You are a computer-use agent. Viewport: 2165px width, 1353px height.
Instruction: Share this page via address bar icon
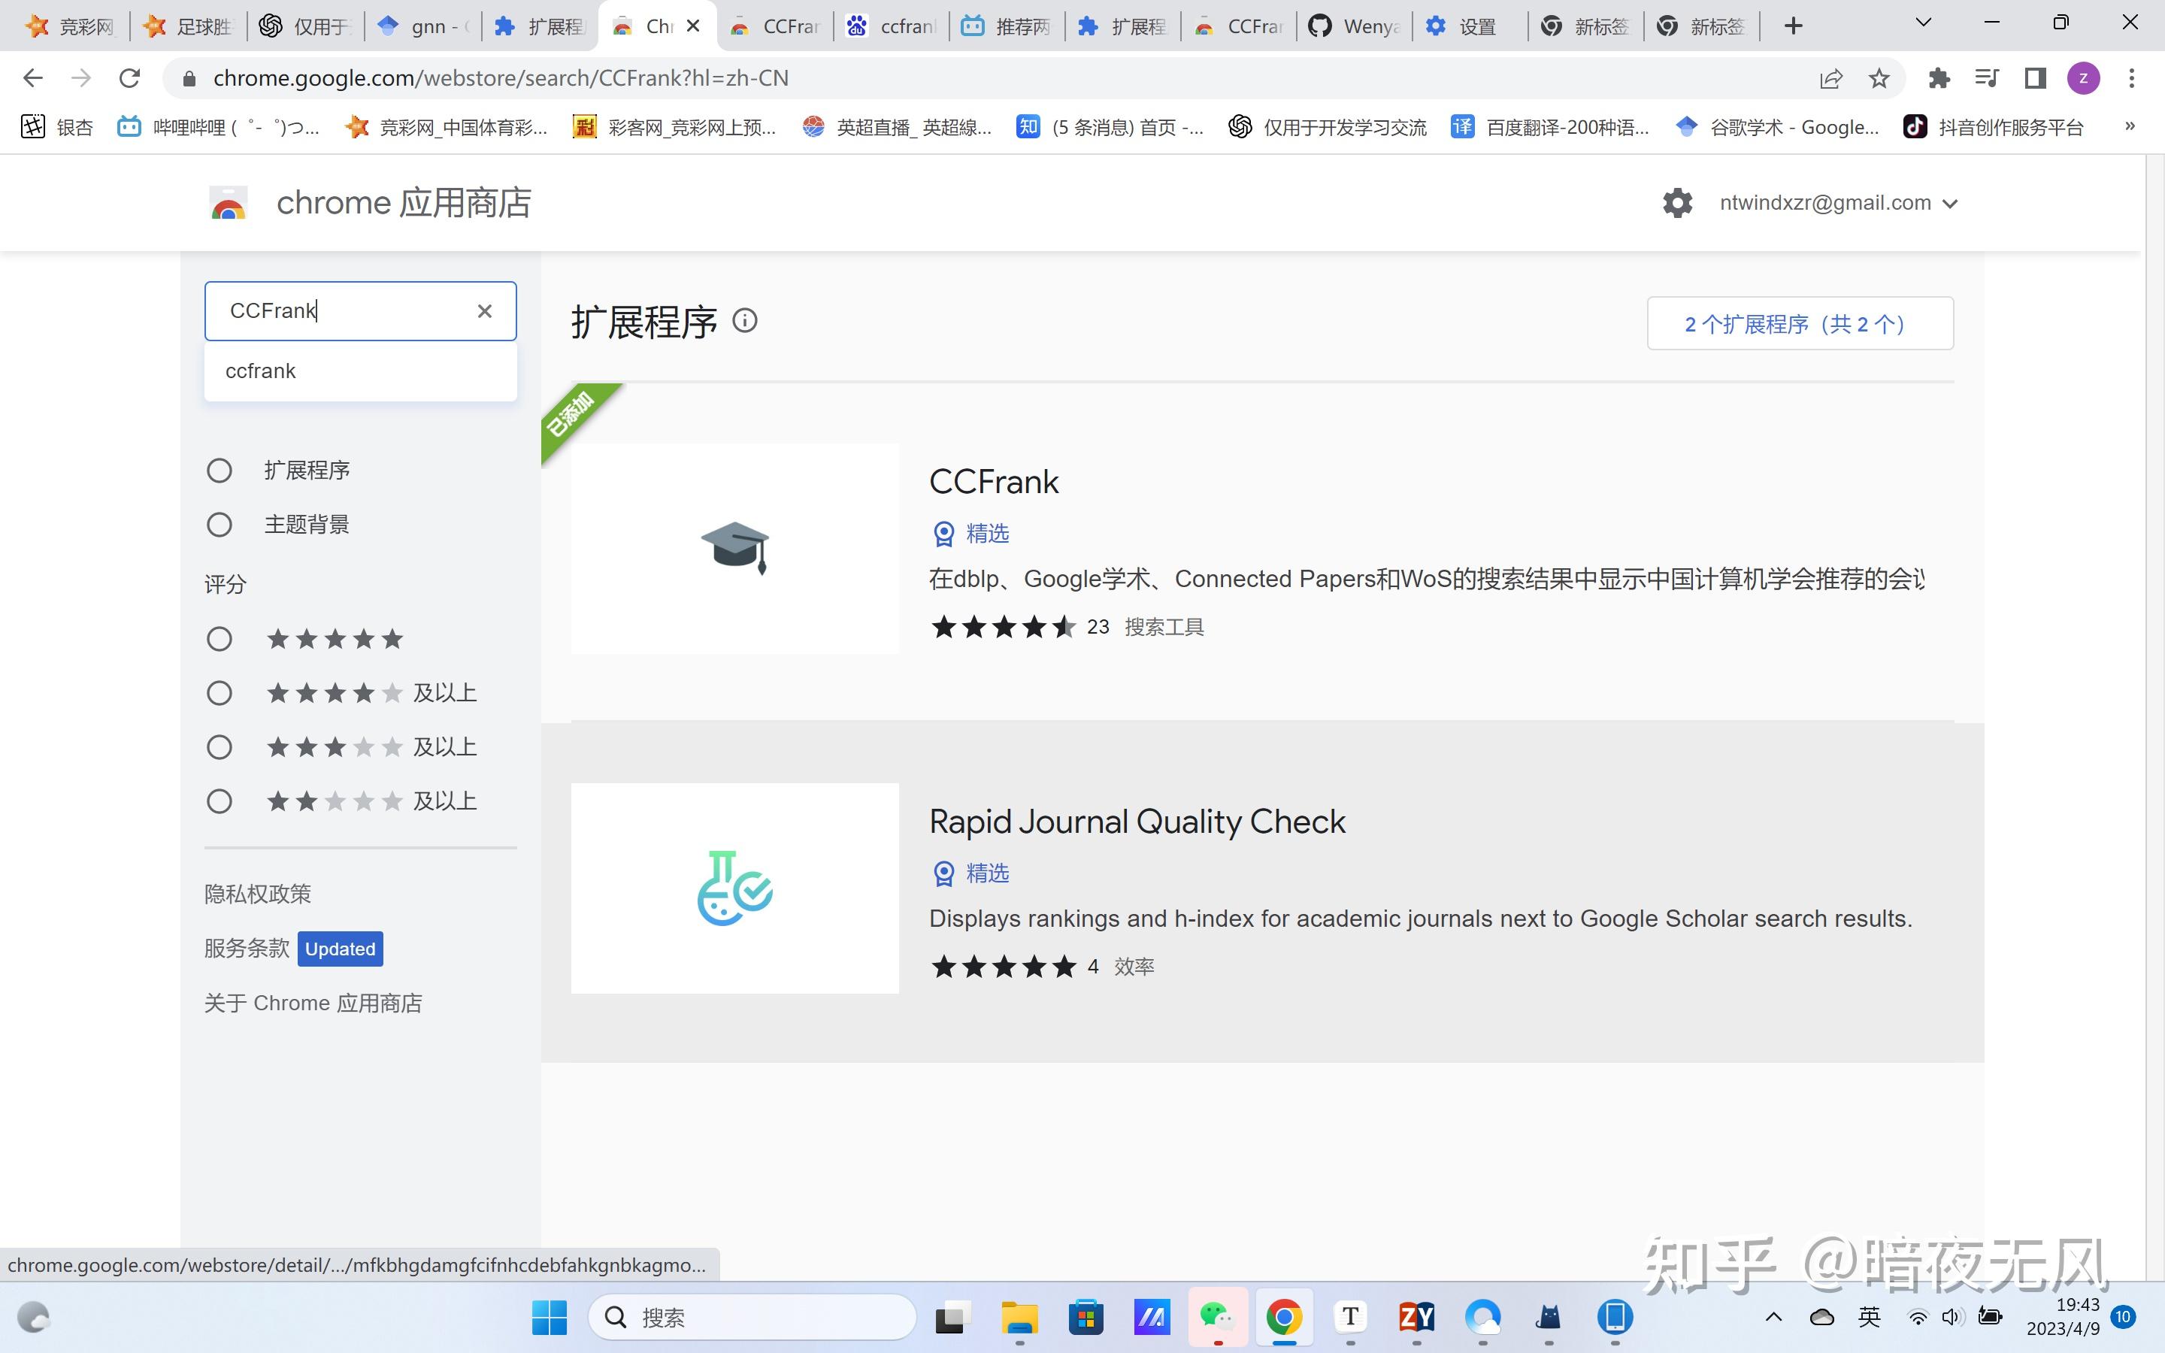(1831, 79)
